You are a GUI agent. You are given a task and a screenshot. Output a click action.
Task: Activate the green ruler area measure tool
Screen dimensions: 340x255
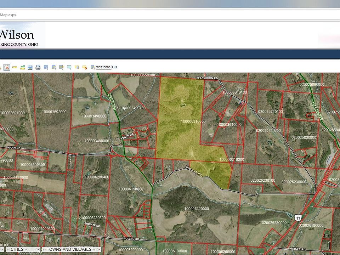click(x=22, y=67)
